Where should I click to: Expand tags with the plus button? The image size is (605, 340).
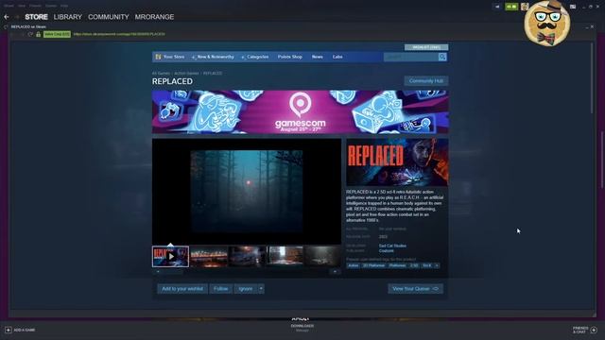click(437, 265)
